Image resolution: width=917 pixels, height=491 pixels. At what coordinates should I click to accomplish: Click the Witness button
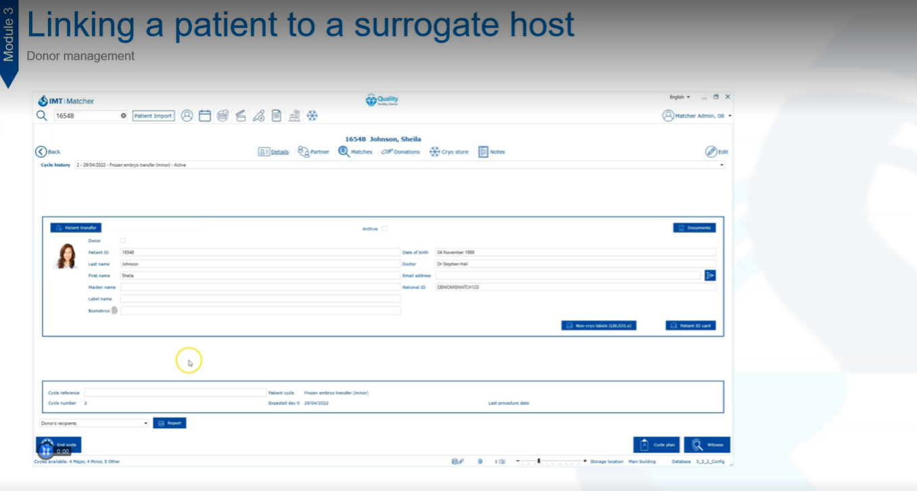coord(707,444)
